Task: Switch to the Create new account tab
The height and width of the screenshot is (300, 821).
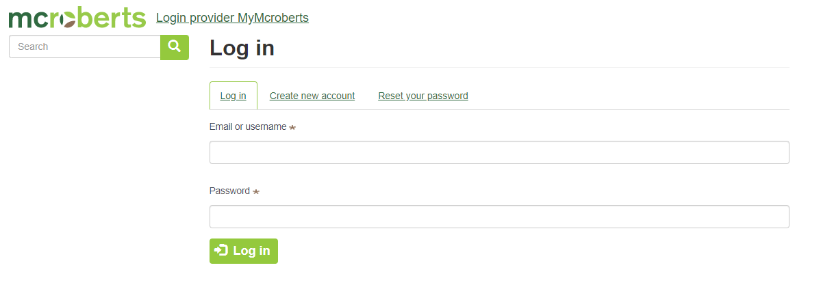Action: 312,96
